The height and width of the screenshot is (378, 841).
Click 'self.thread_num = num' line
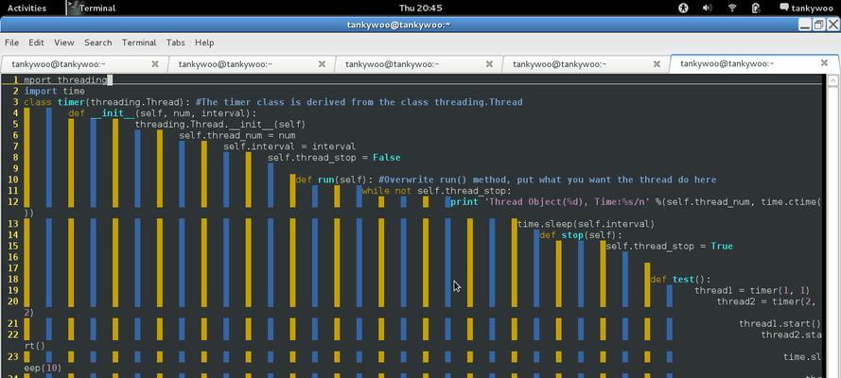point(237,135)
